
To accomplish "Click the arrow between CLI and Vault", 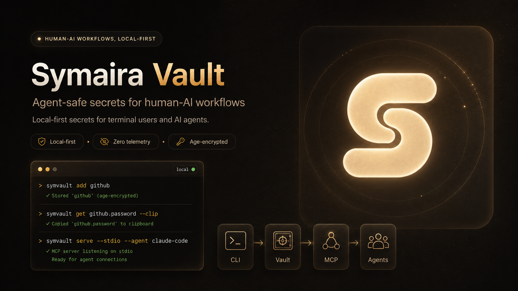I will click(258, 243).
